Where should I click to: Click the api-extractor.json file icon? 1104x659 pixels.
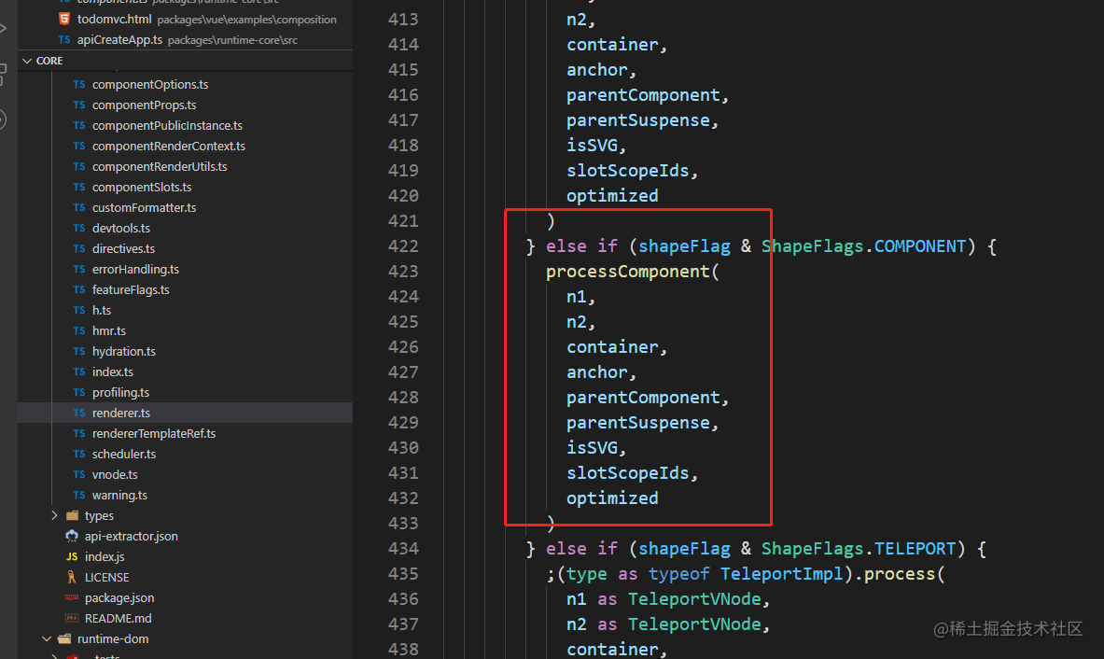point(72,536)
